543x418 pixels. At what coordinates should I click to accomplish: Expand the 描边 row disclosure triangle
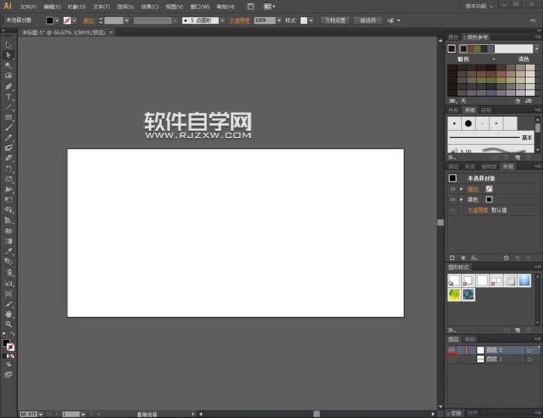(462, 188)
